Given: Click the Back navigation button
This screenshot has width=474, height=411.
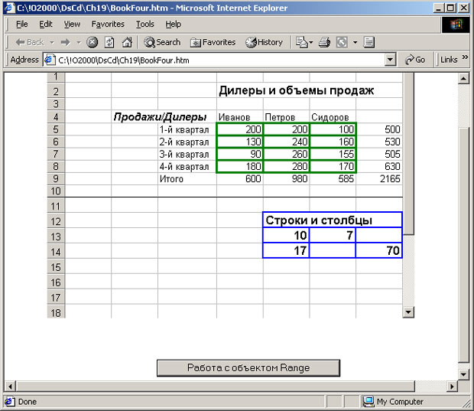Looking at the screenshot, I should click(x=29, y=42).
